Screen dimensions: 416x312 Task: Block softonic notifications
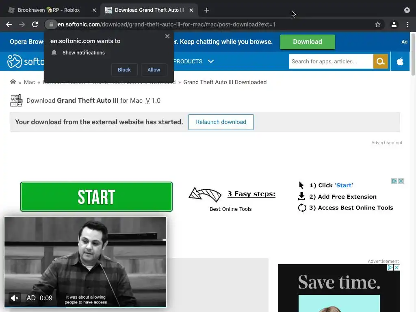click(x=124, y=70)
